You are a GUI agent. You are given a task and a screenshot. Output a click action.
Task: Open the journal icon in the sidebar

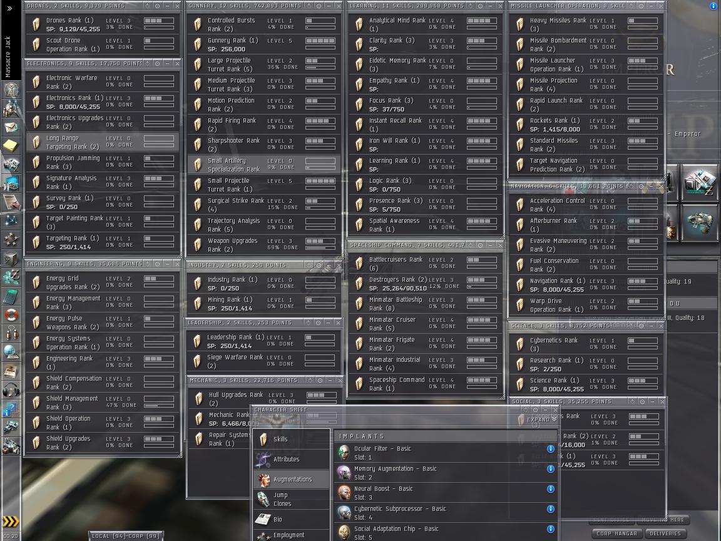[x=11, y=202]
